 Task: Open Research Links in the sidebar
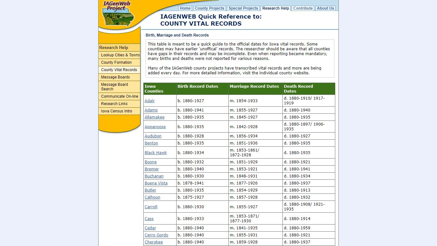pos(119,104)
